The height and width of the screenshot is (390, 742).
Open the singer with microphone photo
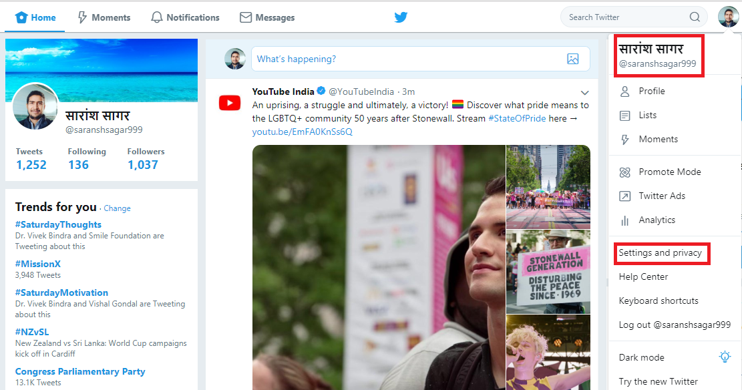coord(548,353)
